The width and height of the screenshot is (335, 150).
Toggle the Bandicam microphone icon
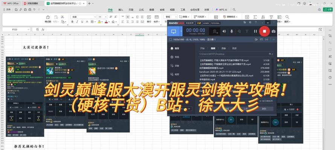coord(232,31)
